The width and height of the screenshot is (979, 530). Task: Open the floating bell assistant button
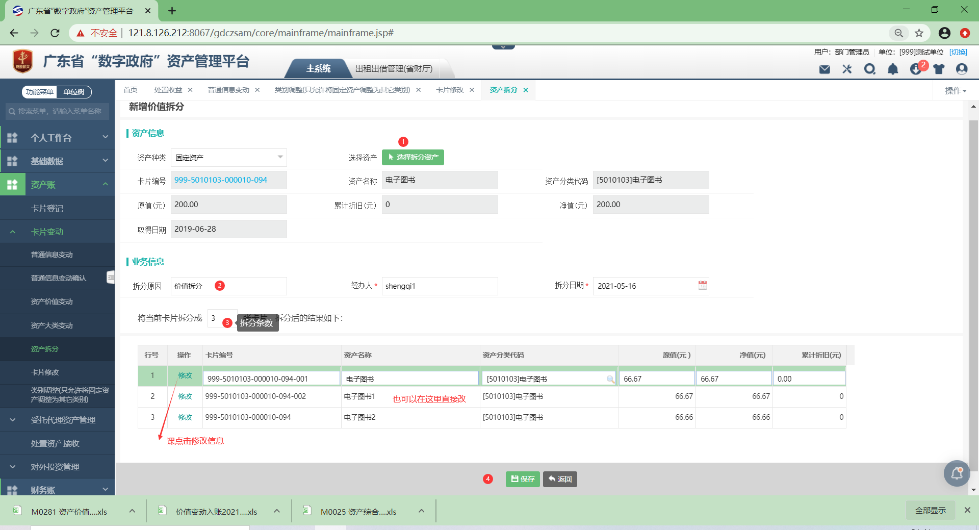(957, 473)
